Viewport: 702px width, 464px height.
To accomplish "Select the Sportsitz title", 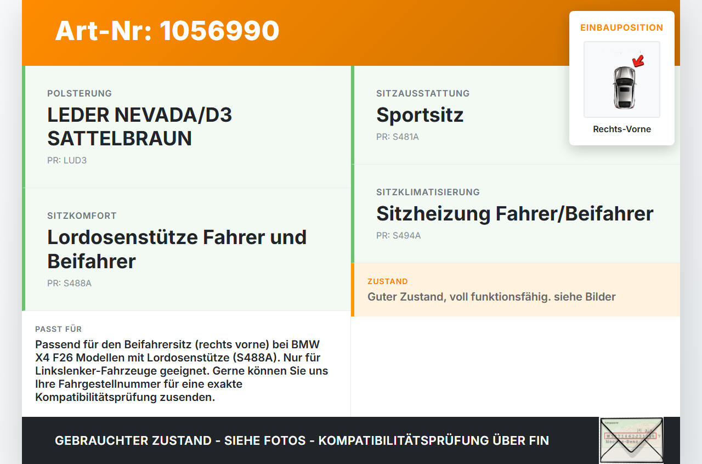I will (x=420, y=115).
